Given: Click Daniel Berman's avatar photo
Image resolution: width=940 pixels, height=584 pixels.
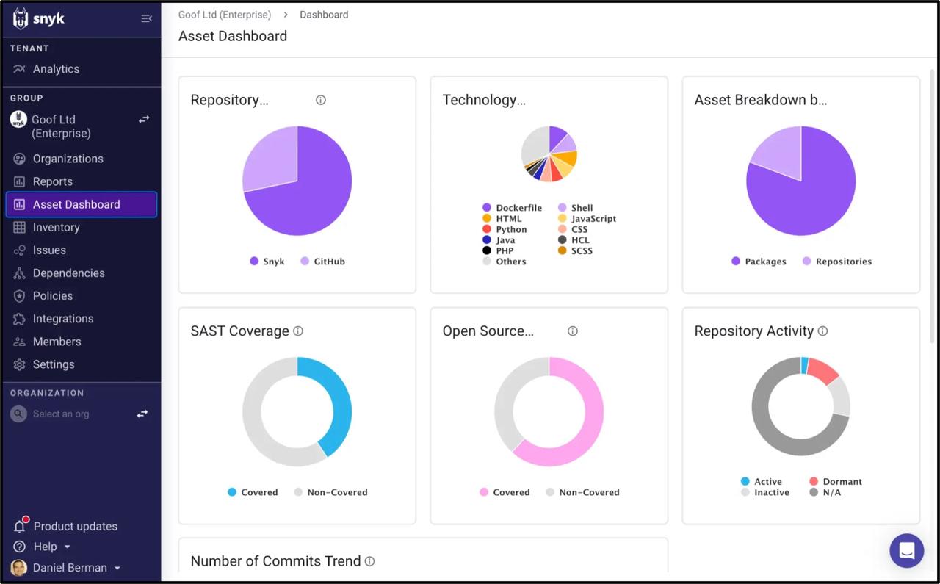Looking at the screenshot, I should point(19,567).
